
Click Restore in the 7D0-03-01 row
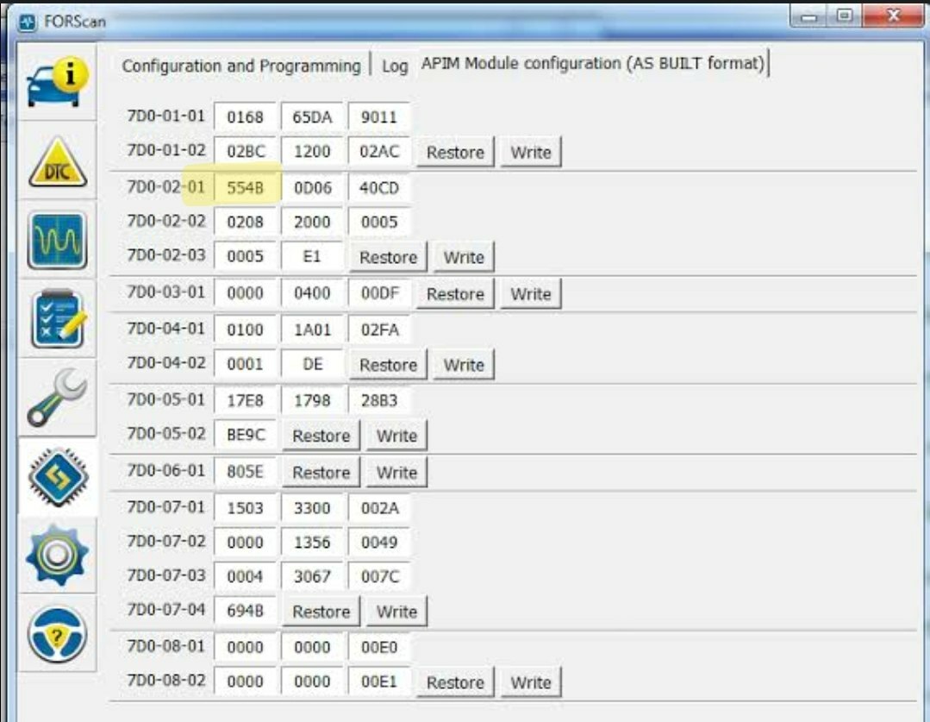click(x=455, y=294)
